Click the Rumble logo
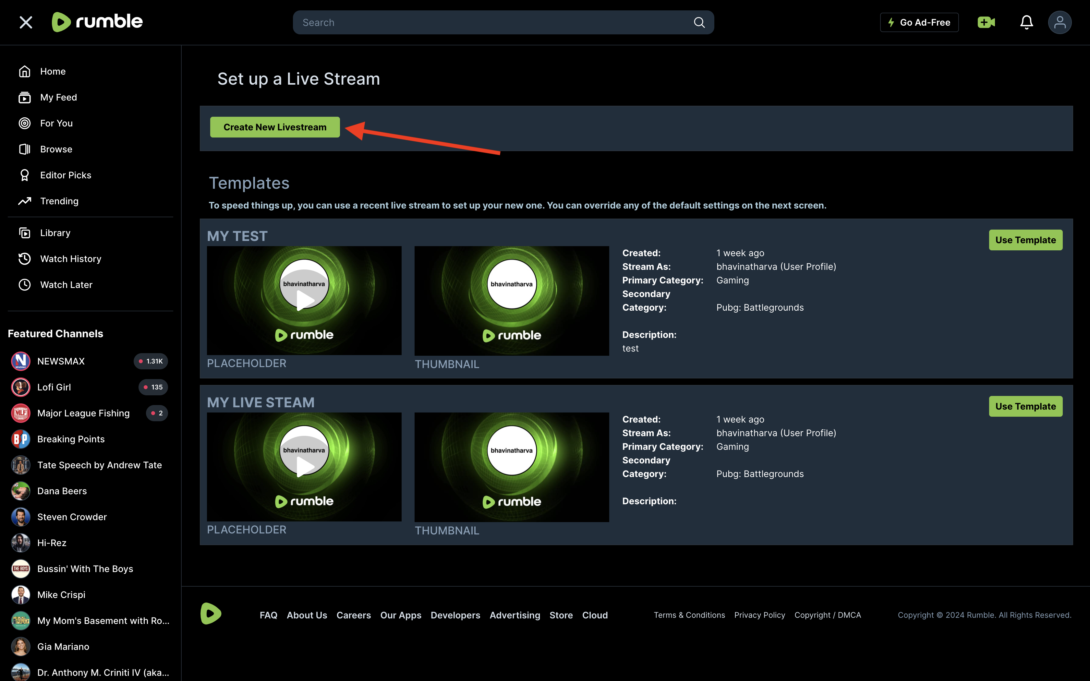The image size is (1090, 681). [97, 22]
